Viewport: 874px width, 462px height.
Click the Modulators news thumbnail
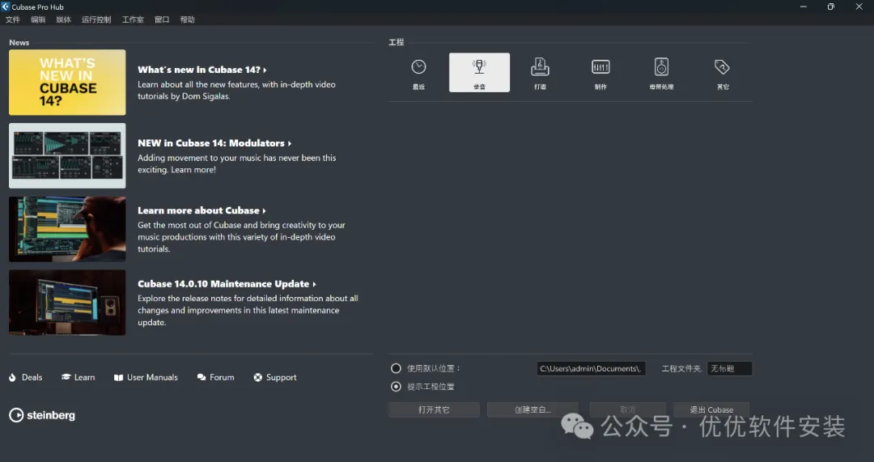(x=67, y=156)
